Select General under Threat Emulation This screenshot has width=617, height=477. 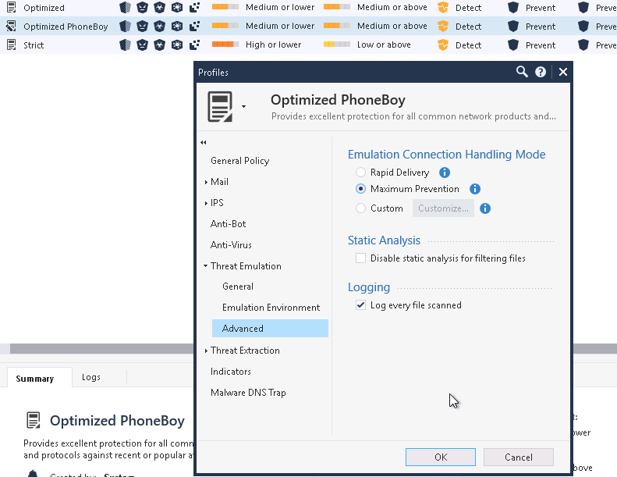click(238, 287)
